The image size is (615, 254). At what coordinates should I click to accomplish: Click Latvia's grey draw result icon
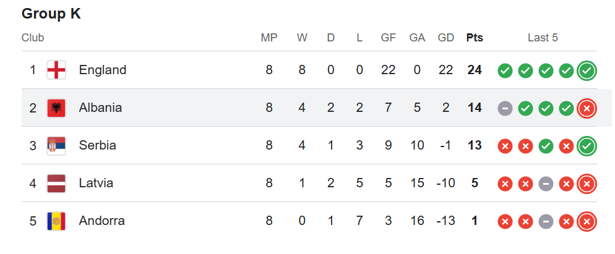coord(546,184)
